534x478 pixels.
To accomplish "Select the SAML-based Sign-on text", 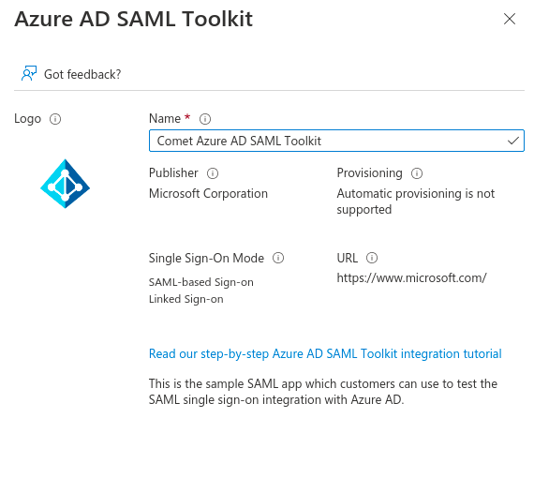I will (200, 282).
